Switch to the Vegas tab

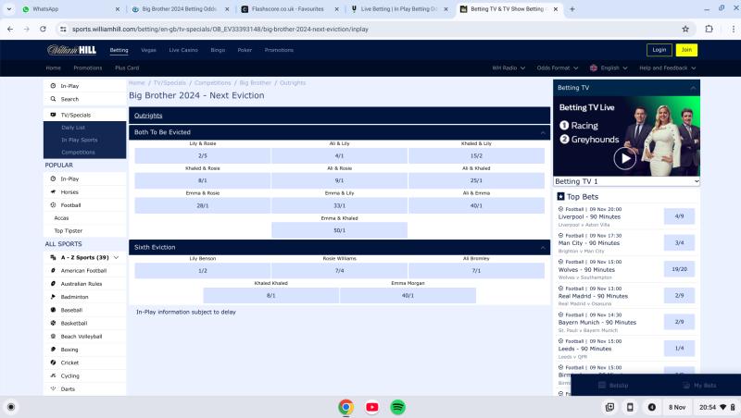pyautogui.click(x=148, y=50)
